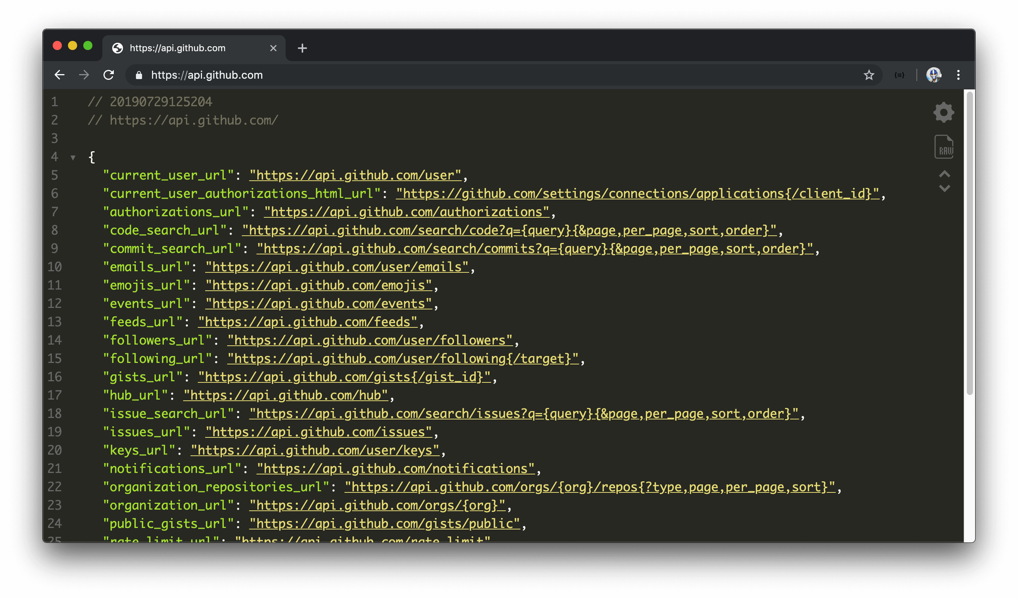The width and height of the screenshot is (1018, 599).
Task: Click the scroll up arrow icon
Action: click(945, 174)
